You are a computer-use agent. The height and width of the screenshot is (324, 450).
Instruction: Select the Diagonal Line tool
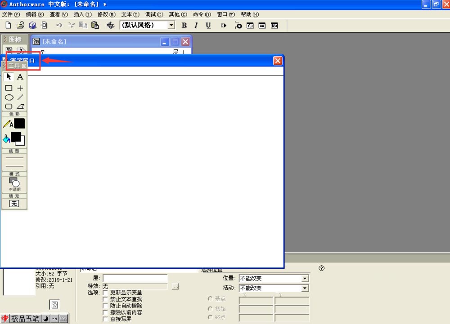click(x=20, y=98)
